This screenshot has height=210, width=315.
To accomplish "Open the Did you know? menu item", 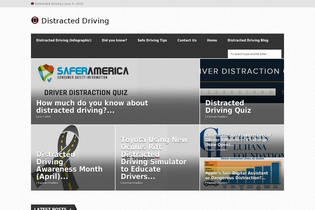I will pos(114,40).
